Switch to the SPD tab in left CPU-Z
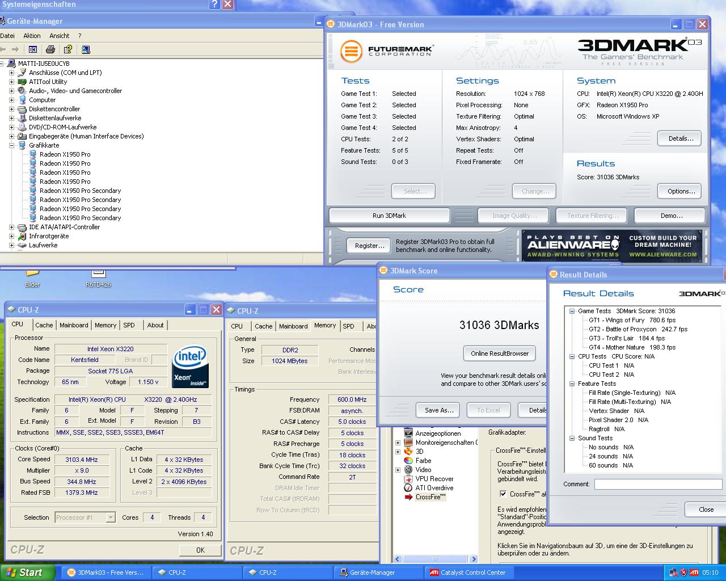Viewport: 726px width, 581px height. pyautogui.click(x=129, y=325)
